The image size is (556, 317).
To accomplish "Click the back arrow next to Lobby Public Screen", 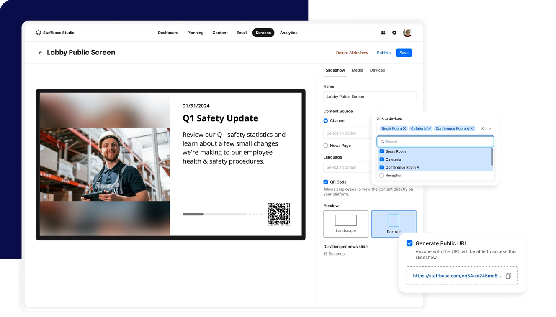I will pyautogui.click(x=40, y=52).
